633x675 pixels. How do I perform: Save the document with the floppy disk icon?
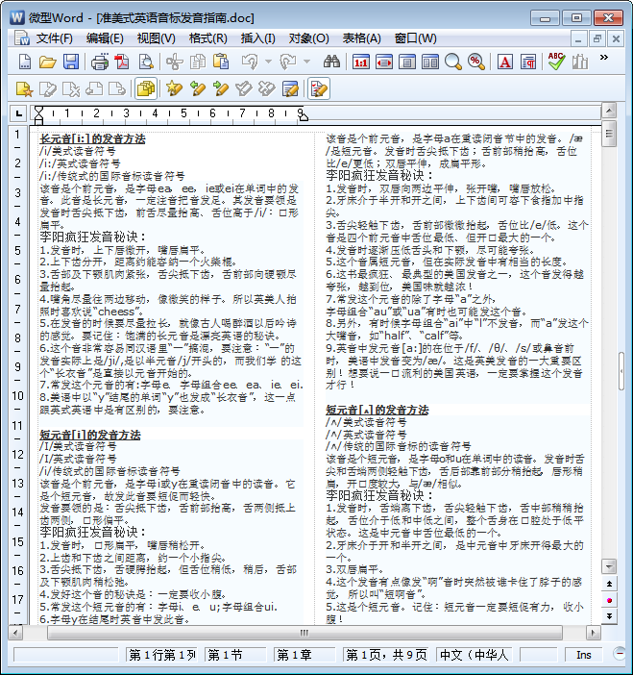point(71,62)
